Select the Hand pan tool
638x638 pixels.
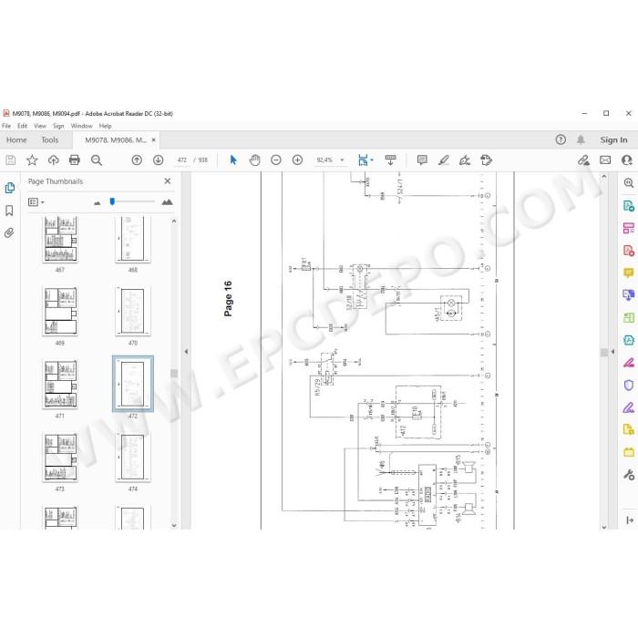click(x=254, y=160)
